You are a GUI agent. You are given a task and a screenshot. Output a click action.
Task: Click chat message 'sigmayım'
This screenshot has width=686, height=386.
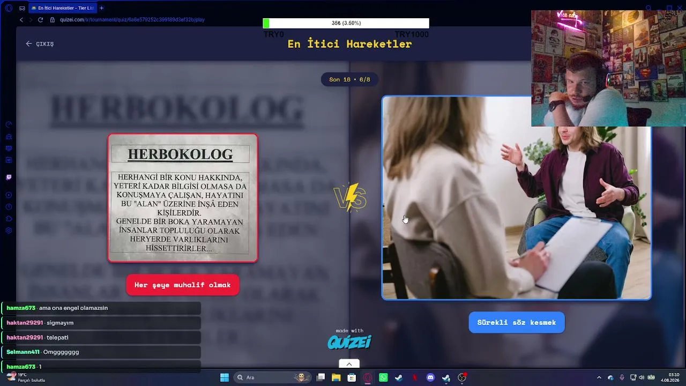click(x=60, y=323)
